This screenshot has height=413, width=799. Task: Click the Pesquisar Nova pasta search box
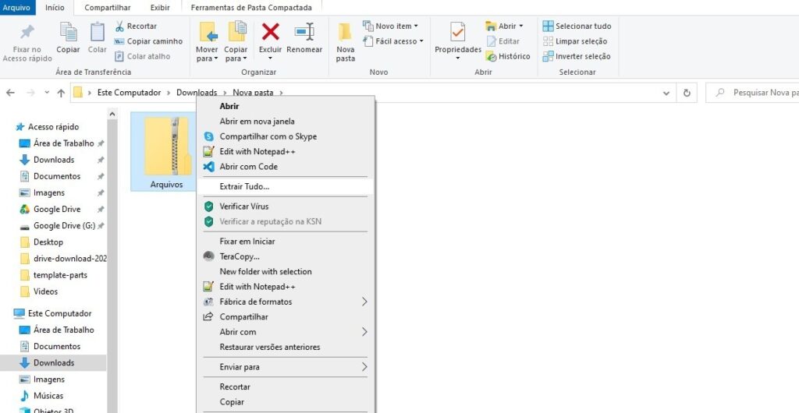pyautogui.click(x=752, y=93)
